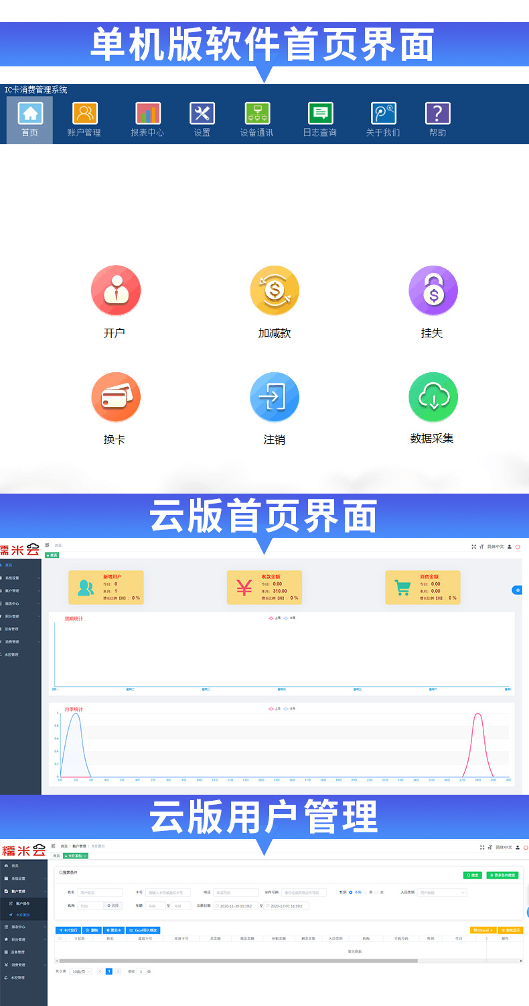Expand 报表中心 in cloud home sidebar

click(21, 603)
